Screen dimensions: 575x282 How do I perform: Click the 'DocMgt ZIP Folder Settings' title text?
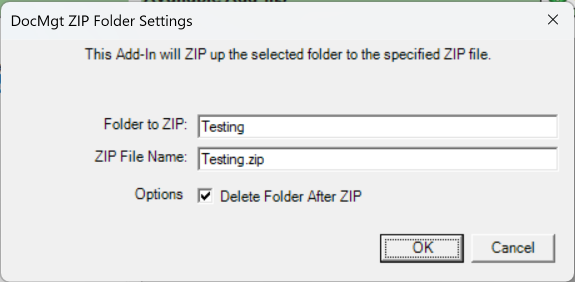[x=102, y=21]
